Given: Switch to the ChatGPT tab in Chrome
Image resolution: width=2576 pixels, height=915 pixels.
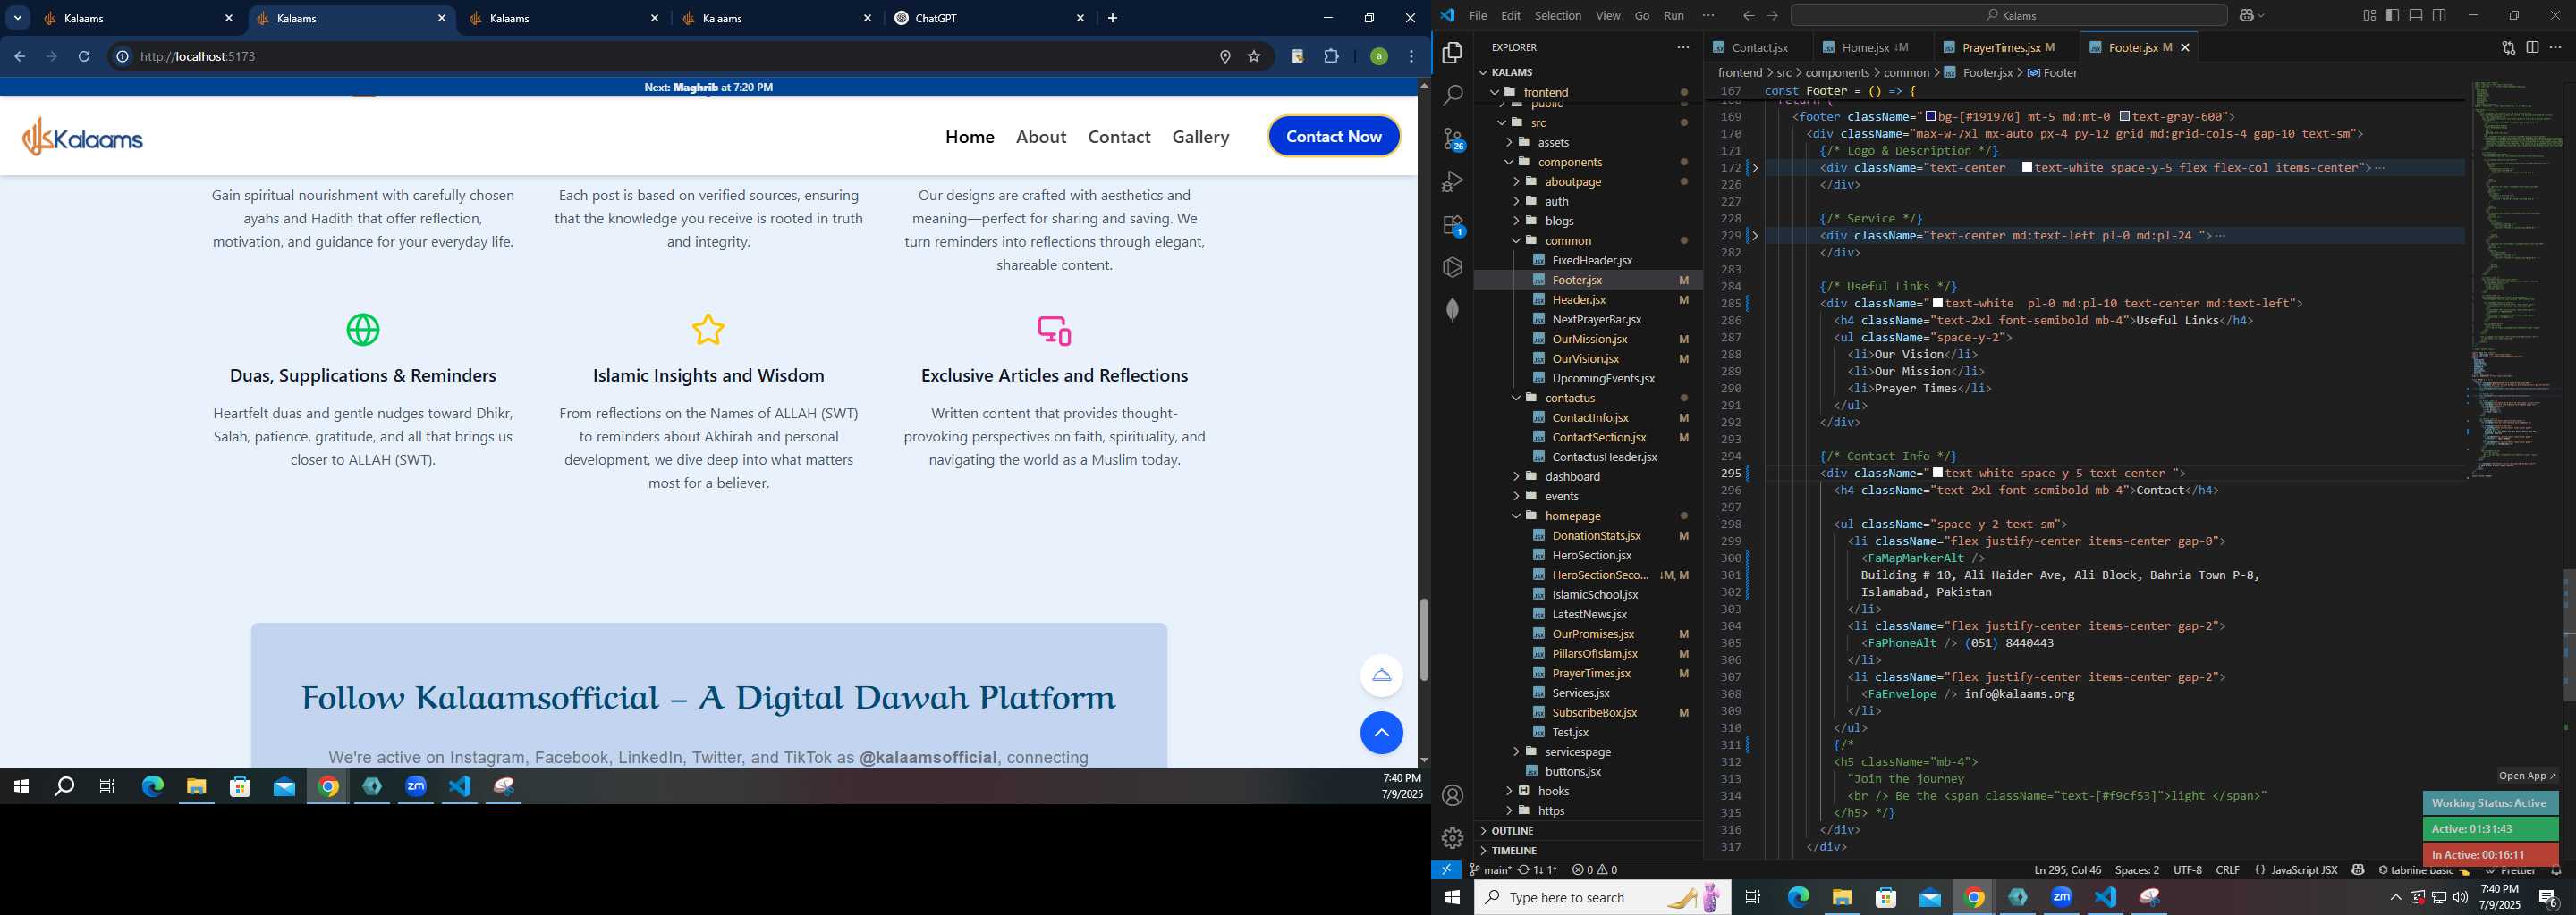Looking at the screenshot, I should tap(990, 18).
